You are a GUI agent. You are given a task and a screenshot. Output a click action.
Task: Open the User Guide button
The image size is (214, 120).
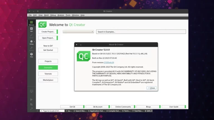(x=174, y=107)
